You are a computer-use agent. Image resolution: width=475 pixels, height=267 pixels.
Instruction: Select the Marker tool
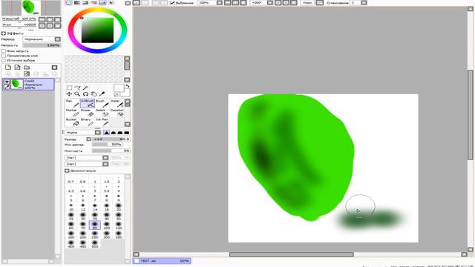73,113
